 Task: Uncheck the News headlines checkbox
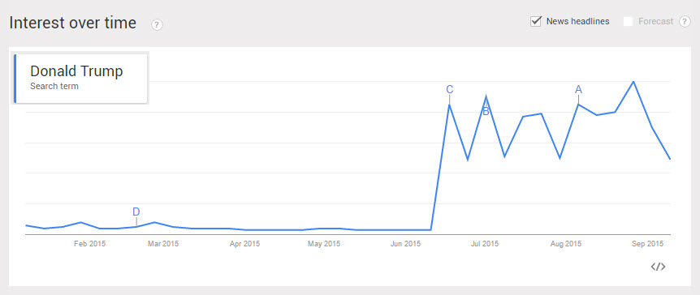536,21
